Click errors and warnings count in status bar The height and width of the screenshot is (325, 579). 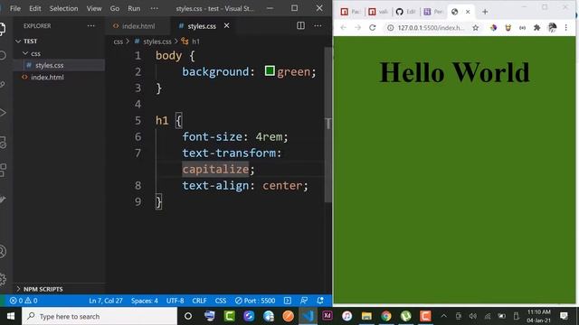(24, 301)
